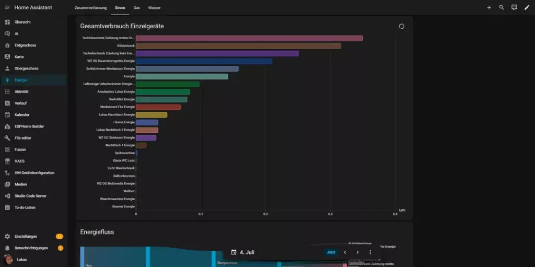535x267 pixels.
Task: Click the Technikschrank Zuleitung links purple bar
Action: (x=217, y=53)
